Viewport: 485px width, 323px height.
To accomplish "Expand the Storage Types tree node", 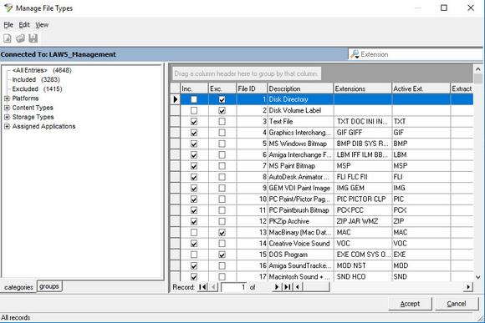I will pyautogui.click(x=7, y=117).
